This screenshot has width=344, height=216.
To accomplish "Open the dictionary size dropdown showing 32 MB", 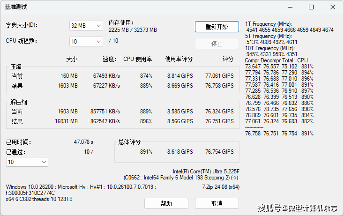I will pyautogui.click(x=86, y=25).
